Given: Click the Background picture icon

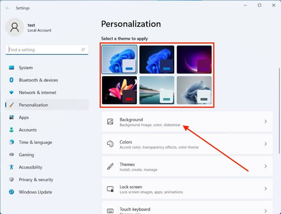Looking at the screenshot, I should tap(110, 122).
